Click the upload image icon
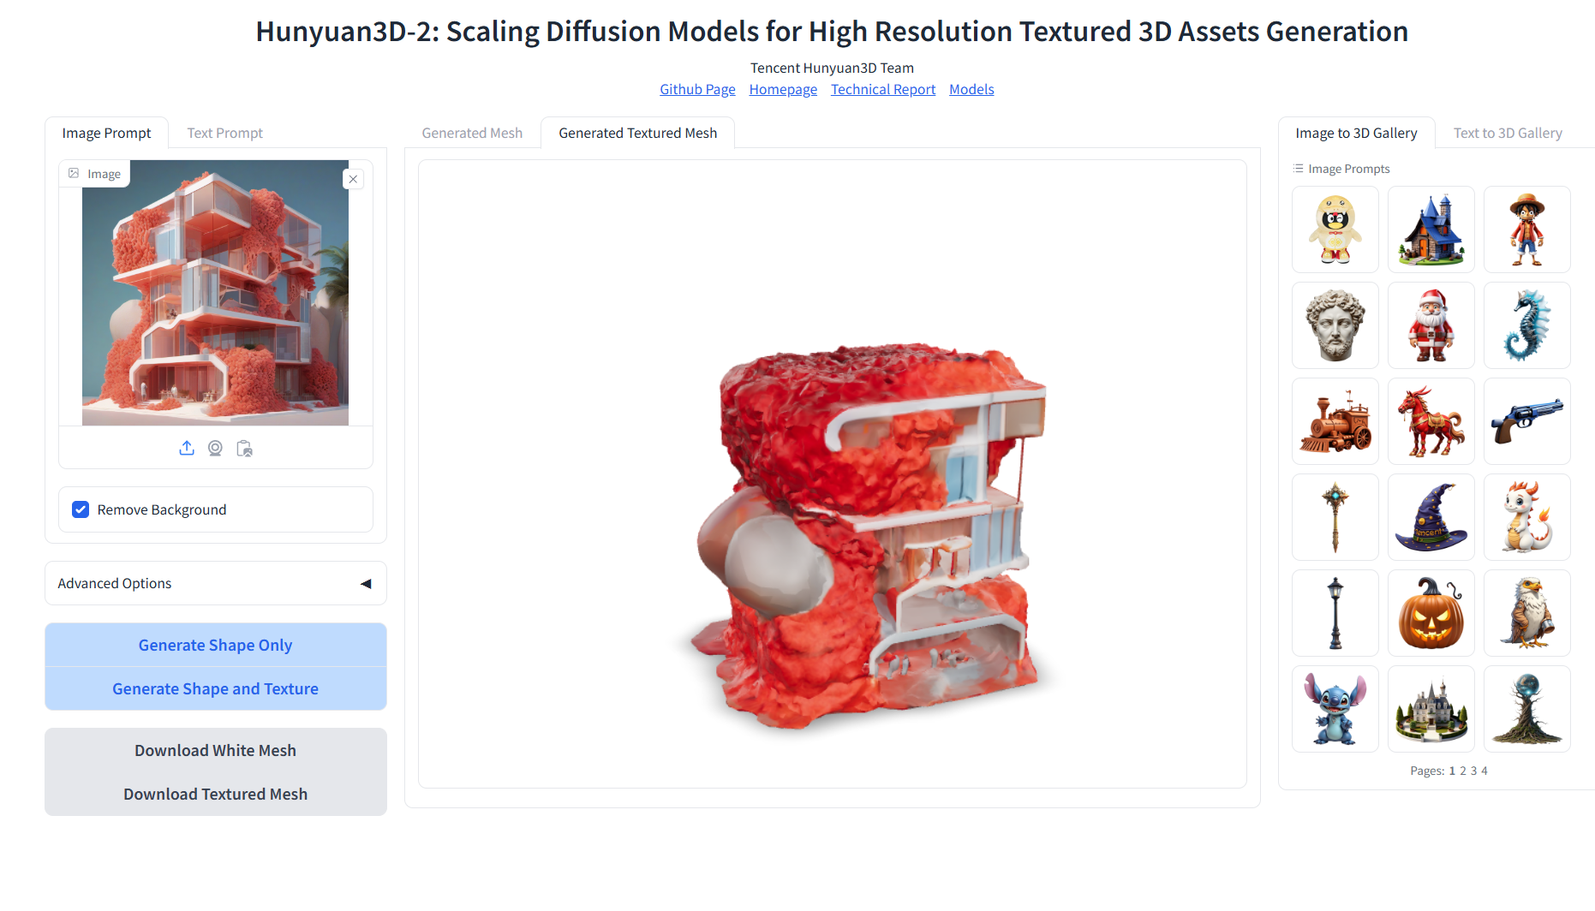 (x=187, y=448)
